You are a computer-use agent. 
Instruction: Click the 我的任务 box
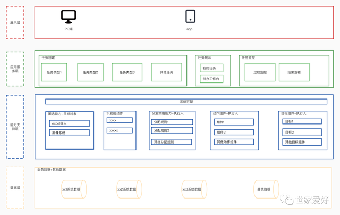[x=211, y=68]
